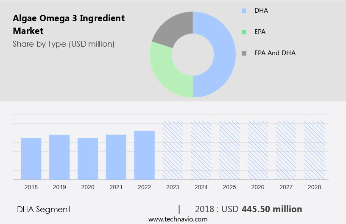Select the hatched 2025 forecast bar
Image resolution: width=346 pixels, height=224 pixels.
pyautogui.click(x=229, y=150)
